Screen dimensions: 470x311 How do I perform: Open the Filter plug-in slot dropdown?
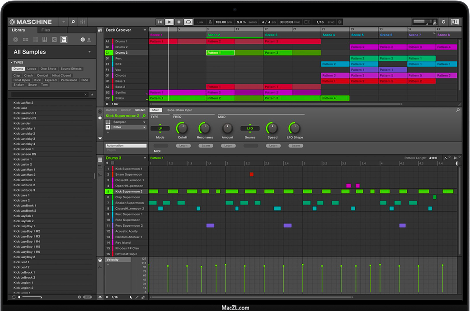pyautogui.click(x=145, y=127)
